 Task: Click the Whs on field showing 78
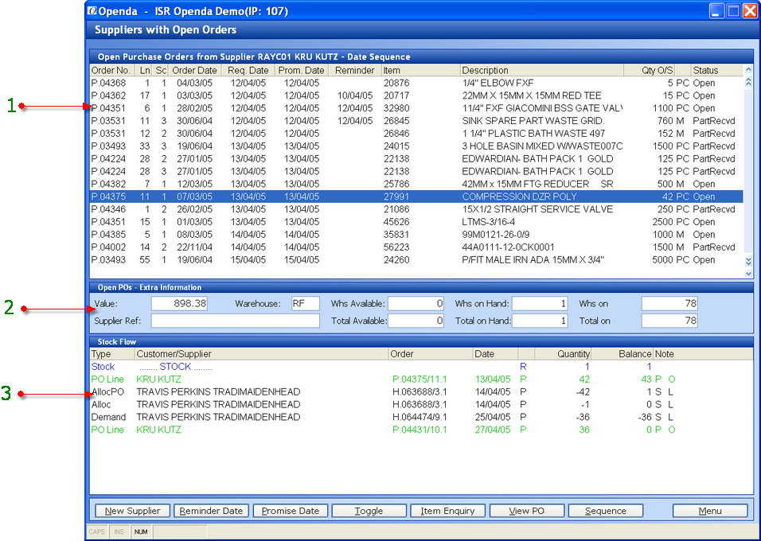669,304
